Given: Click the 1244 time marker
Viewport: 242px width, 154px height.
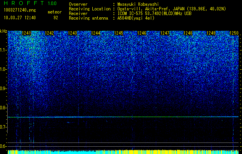Looking at the screenshot, I should pyautogui.click(x=96, y=33).
